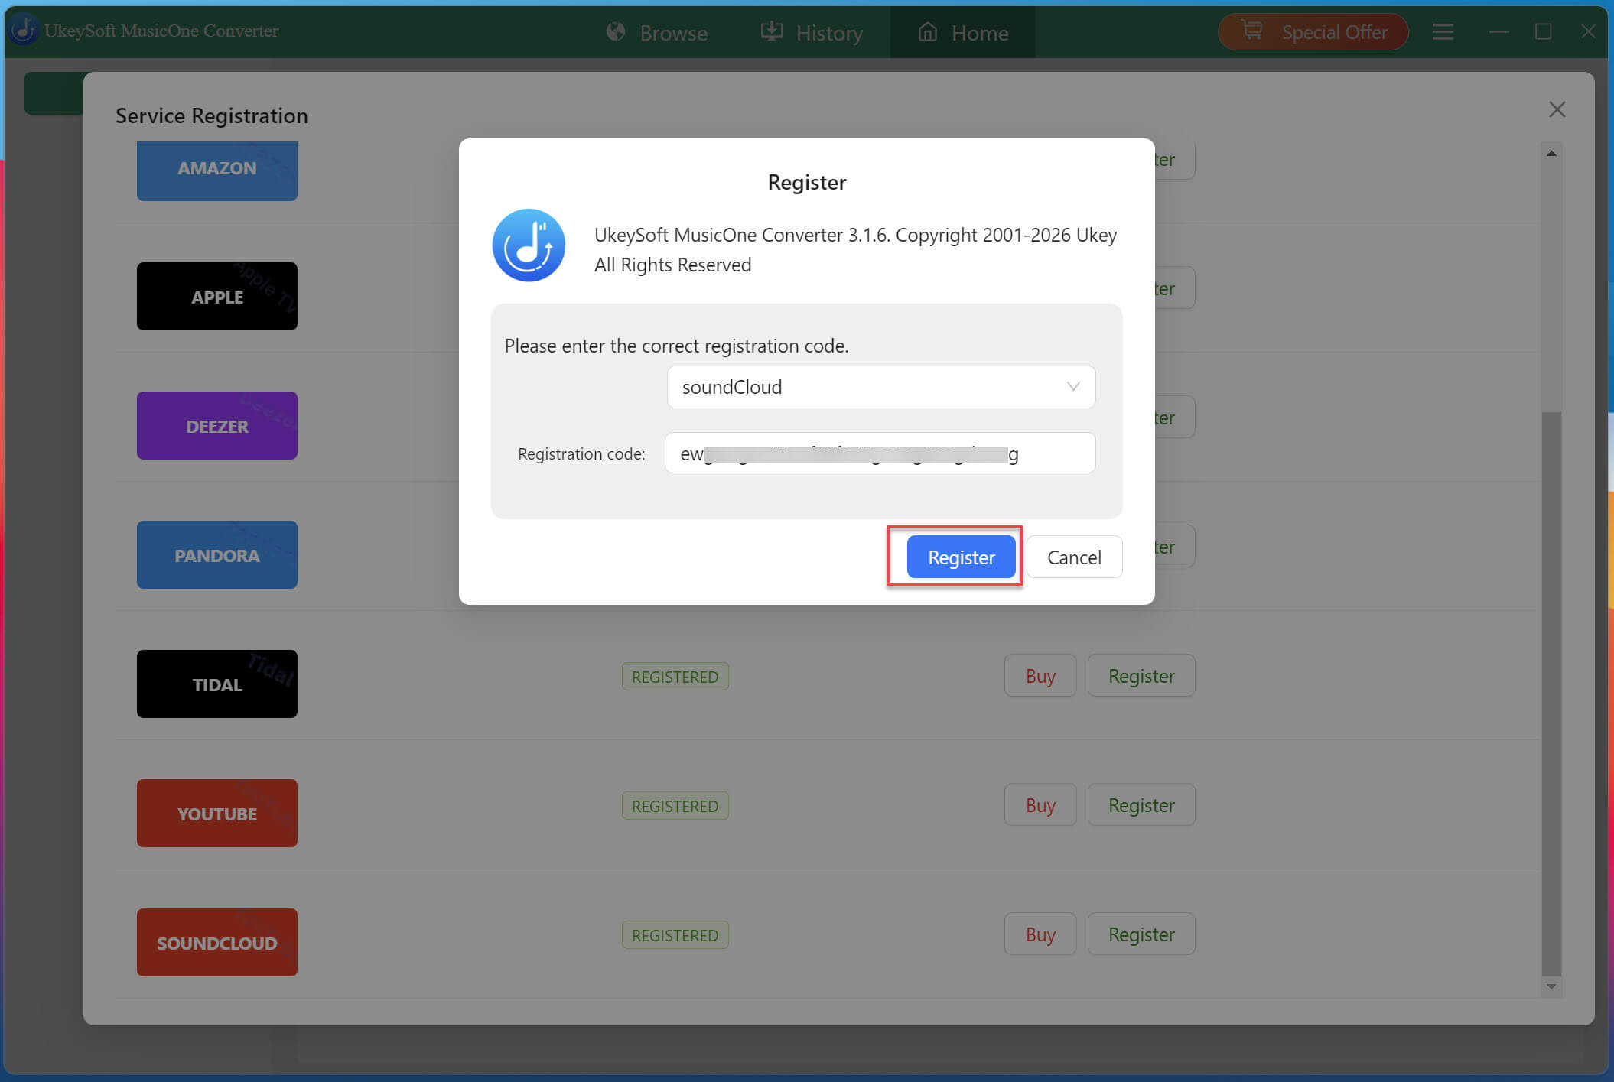The image size is (1614, 1082).
Task: Click the 'Please enter the correct registration code' text
Action: pyautogui.click(x=676, y=346)
